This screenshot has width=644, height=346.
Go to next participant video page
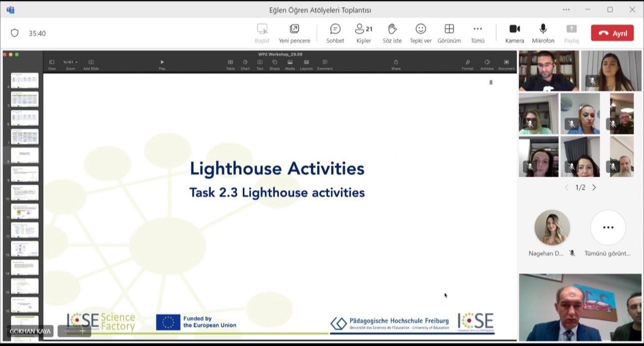pos(594,188)
